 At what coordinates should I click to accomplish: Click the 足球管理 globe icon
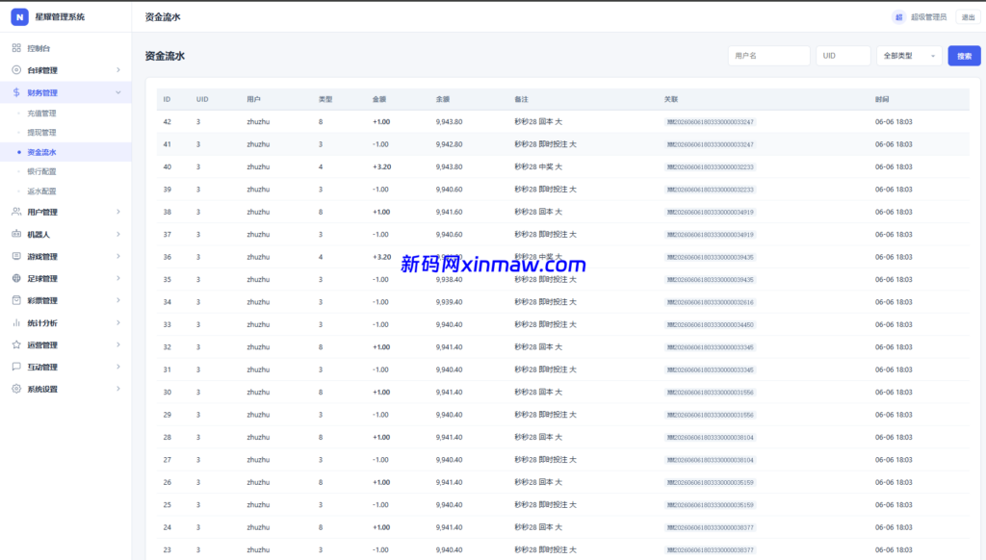(16, 278)
